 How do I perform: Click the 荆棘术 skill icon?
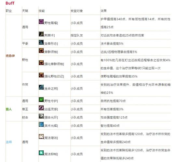[x=41, y=34]
